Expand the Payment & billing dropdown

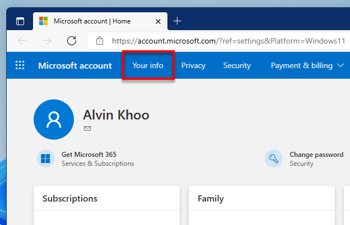click(307, 66)
